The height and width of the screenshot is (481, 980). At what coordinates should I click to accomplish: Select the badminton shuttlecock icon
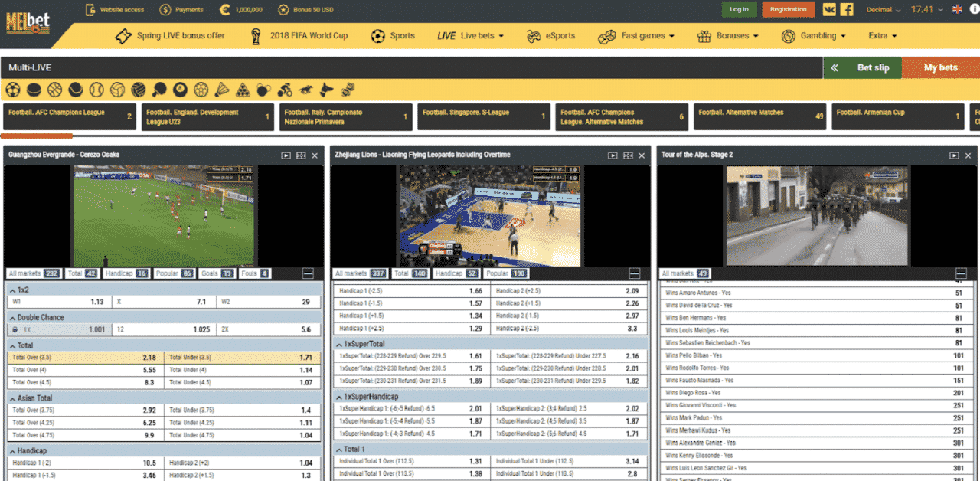click(x=222, y=90)
